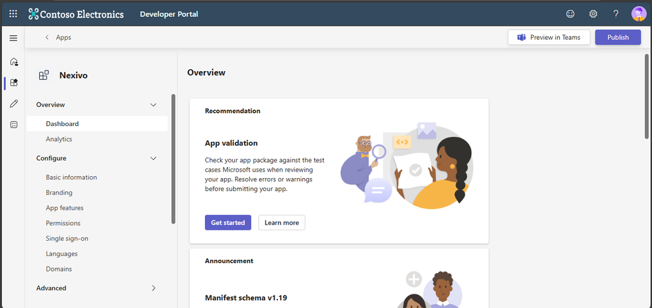
Task: Open the bottom tools icon in left rail
Action: 14,125
